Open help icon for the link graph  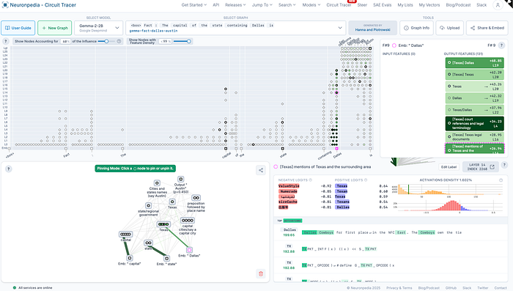6,41
